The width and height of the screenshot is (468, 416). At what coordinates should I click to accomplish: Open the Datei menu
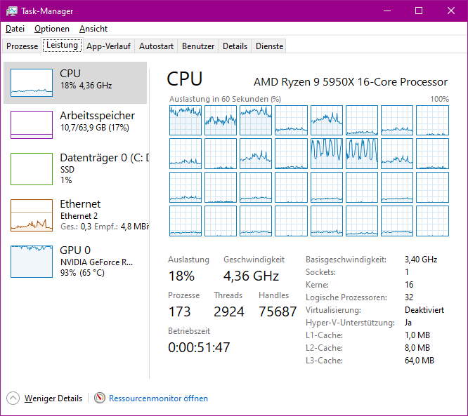point(15,29)
